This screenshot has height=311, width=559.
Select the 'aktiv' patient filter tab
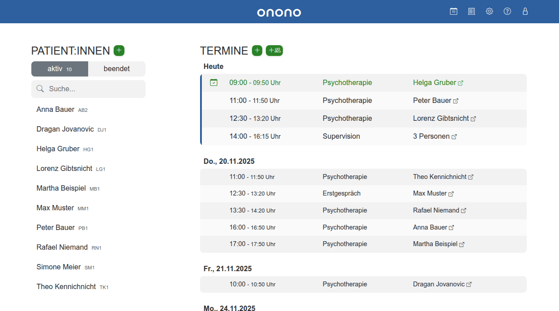coord(60,68)
